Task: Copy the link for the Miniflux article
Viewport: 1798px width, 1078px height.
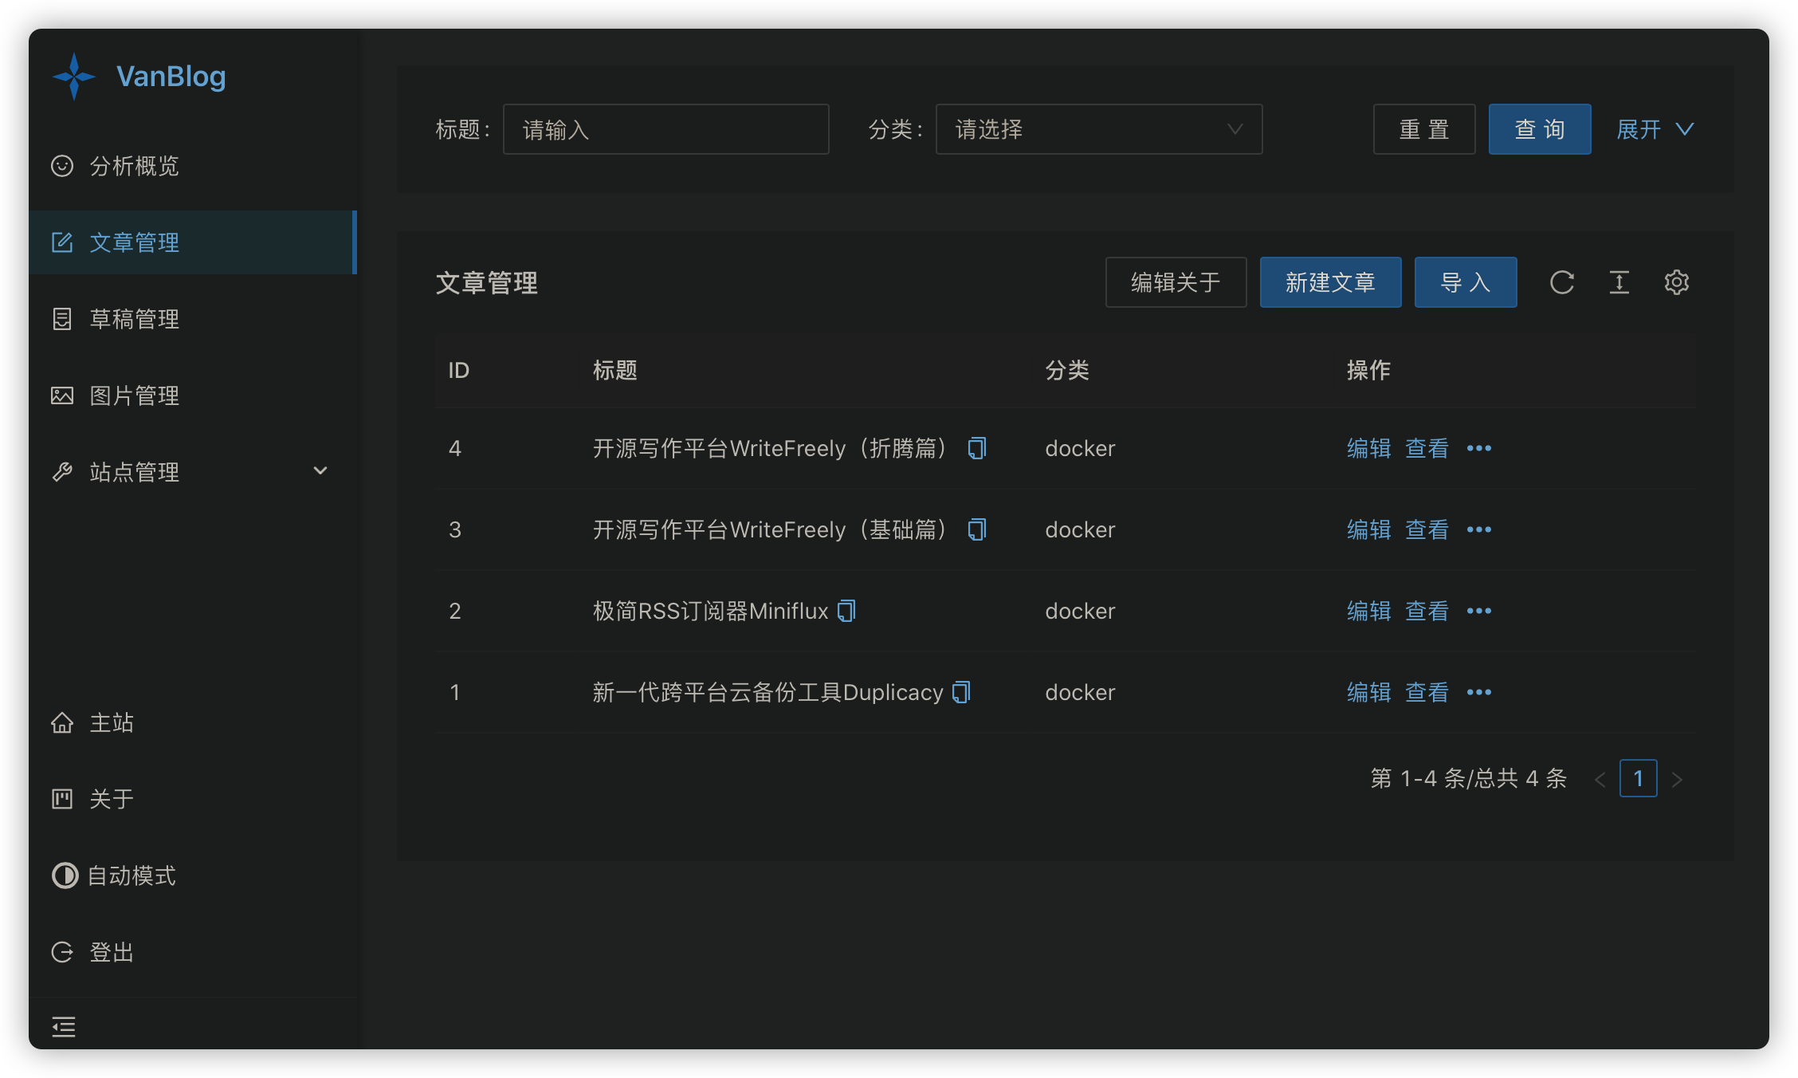Action: [846, 612]
